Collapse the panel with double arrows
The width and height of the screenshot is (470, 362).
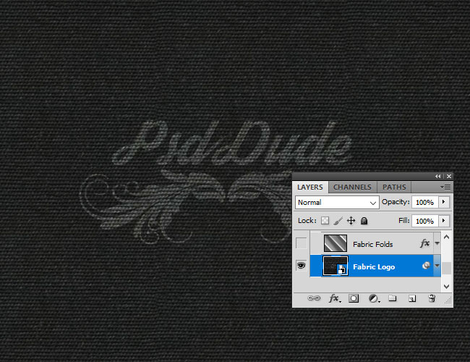[438, 177]
